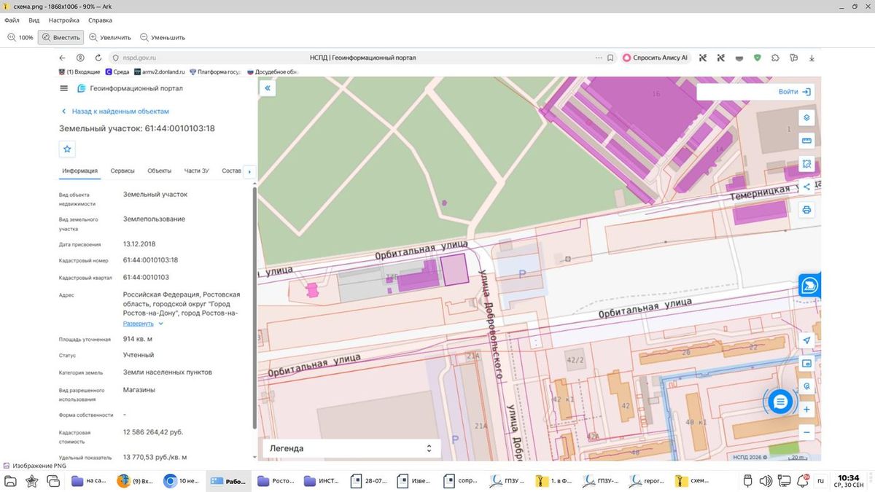Open the Вид menu
The width and height of the screenshot is (875, 492).
34,20
